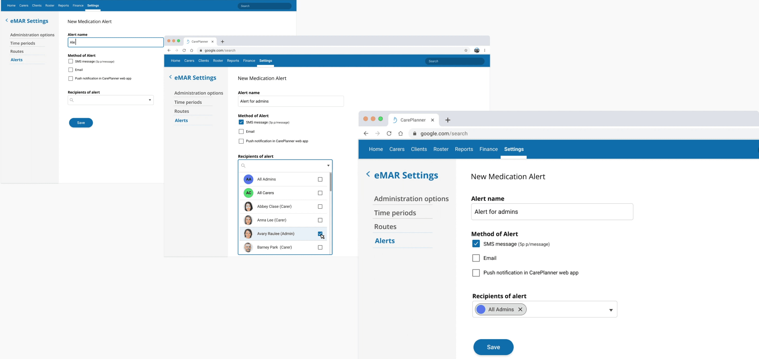Click back arrow beside largest eMAR Settings heading
759x359 pixels.
coord(368,174)
